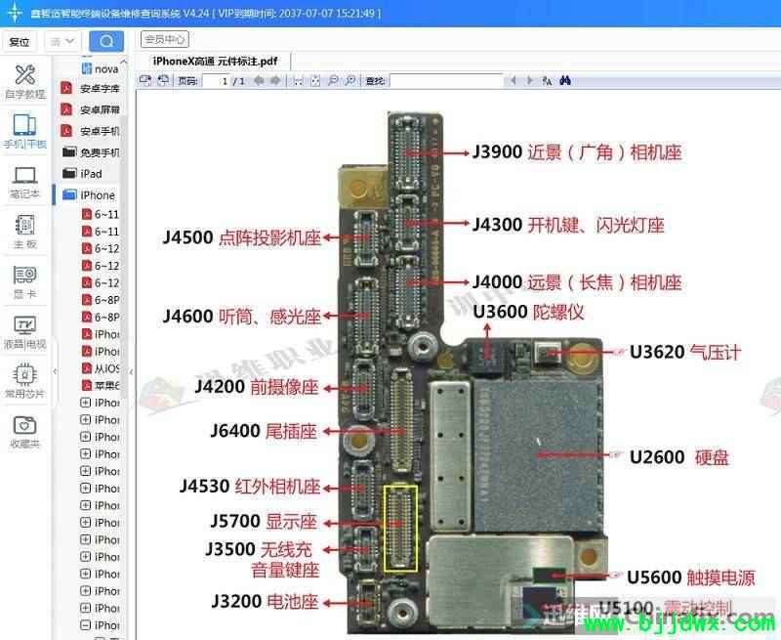Screen dimensions: 781x640
Task: Select the nova item in the tree
Action: click(101, 68)
